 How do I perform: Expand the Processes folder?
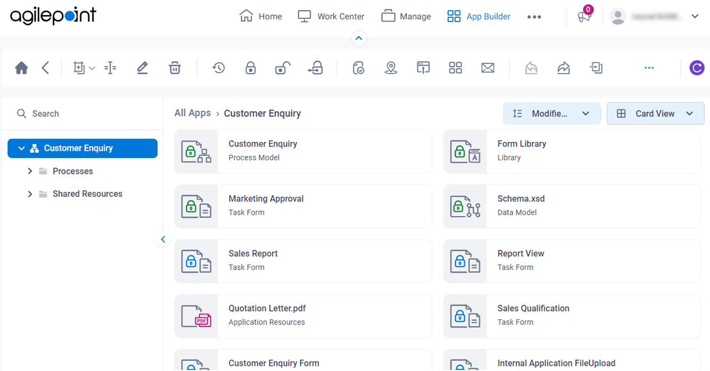tap(30, 171)
